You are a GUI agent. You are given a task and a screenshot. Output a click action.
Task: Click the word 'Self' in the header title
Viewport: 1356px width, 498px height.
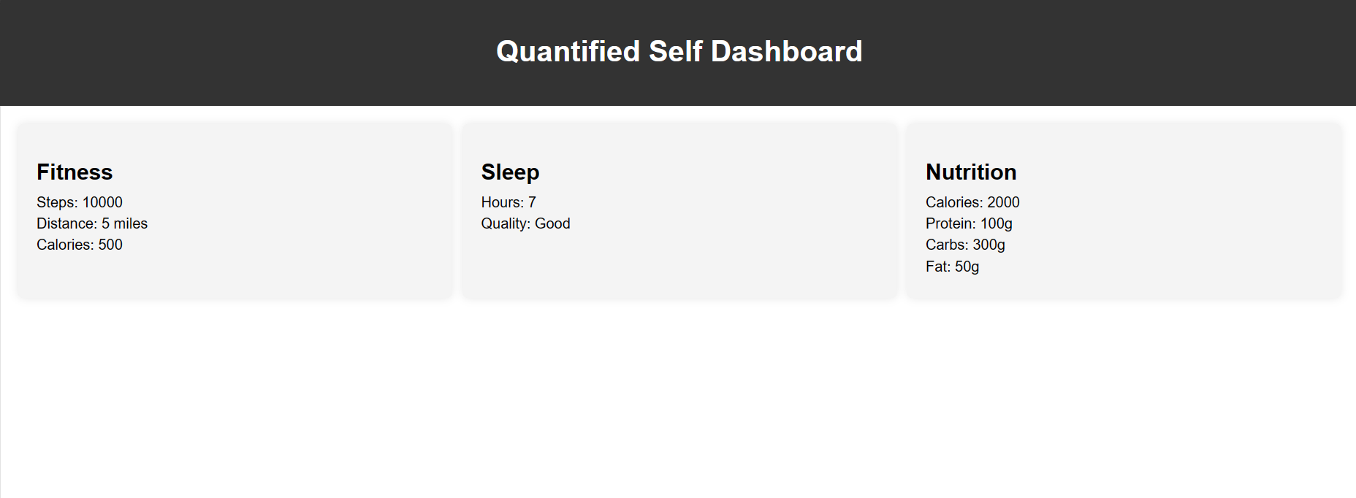675,52
